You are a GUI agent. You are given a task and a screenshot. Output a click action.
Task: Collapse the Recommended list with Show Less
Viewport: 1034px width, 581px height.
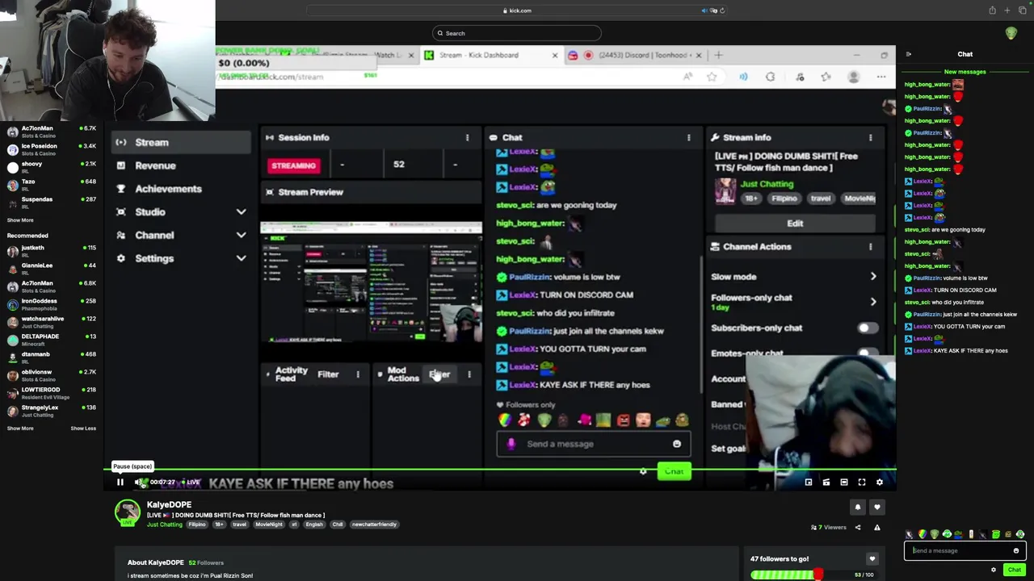click(83, 428)
